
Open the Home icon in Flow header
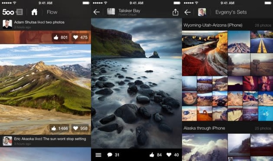click(x=34, y=12)
